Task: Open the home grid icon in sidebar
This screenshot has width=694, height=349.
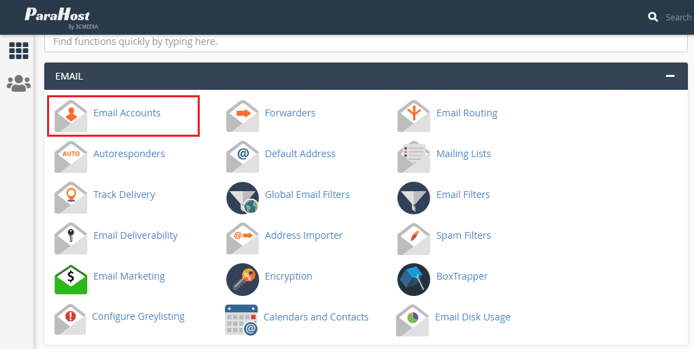Action: 18,50
